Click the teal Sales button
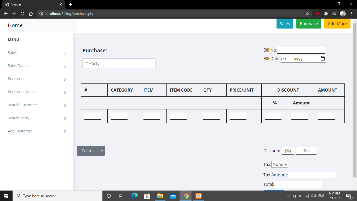Screen dimensions: 357x201 (x=285, y=24)
